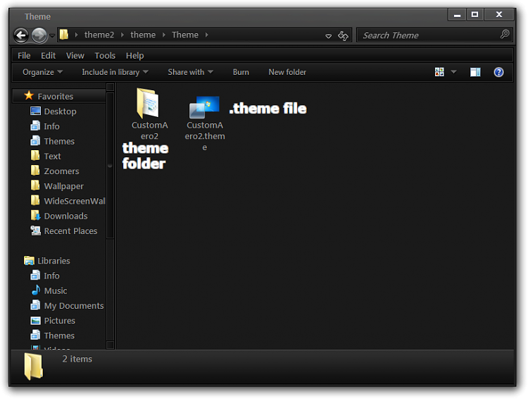Click the navigation pane scrollbar thumb
This screenshot has height=399, width=528.
(110, 166)
